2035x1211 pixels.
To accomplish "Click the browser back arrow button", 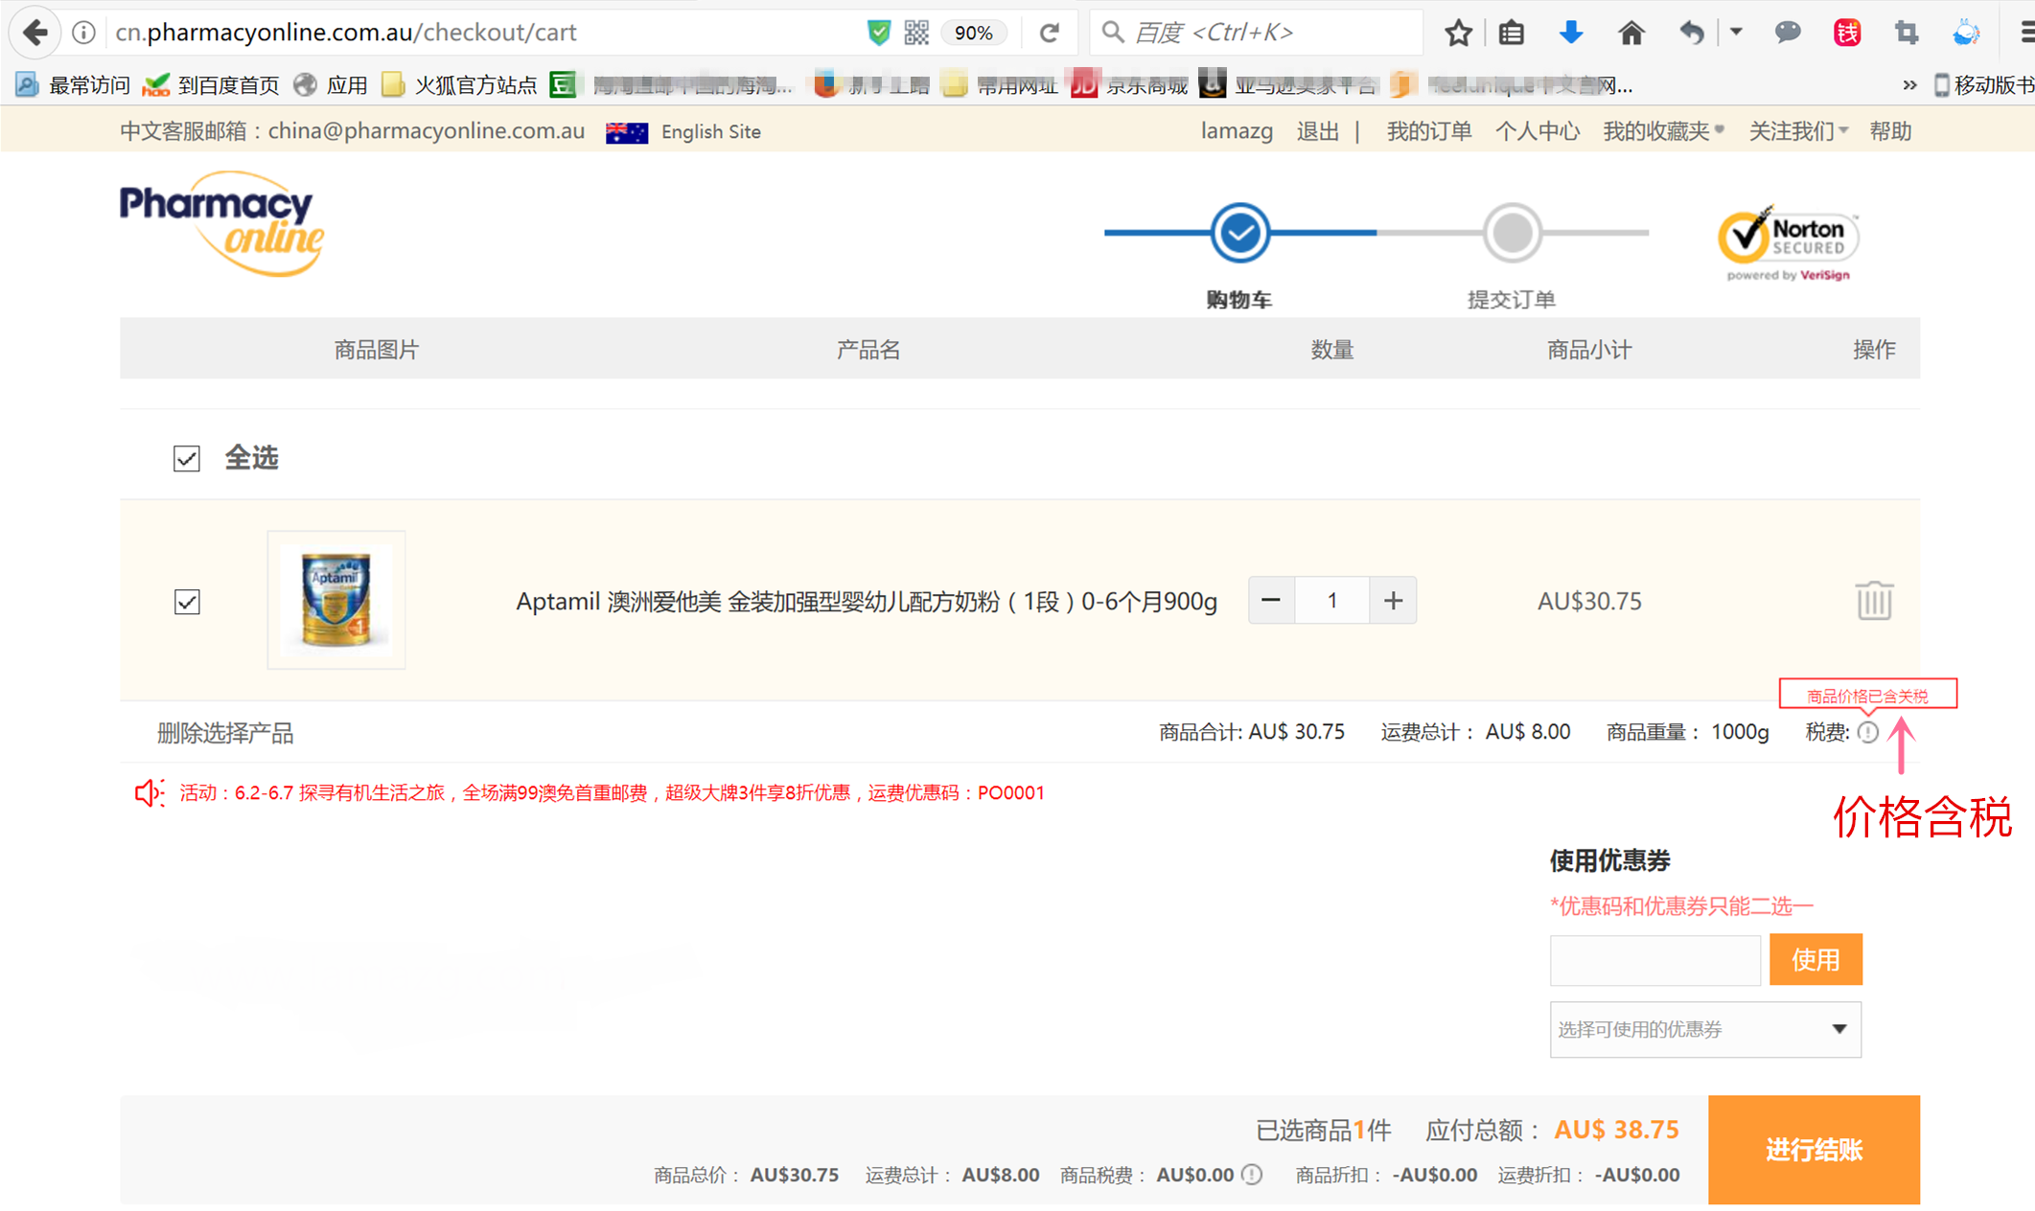I will 35,33.
